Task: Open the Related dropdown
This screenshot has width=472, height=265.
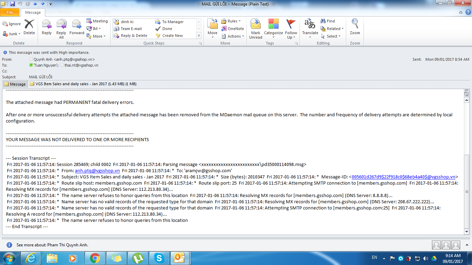Action: (332, 29)
